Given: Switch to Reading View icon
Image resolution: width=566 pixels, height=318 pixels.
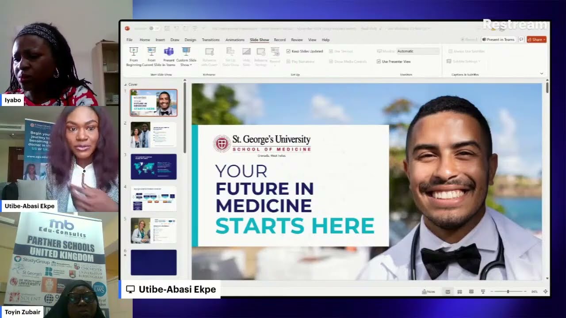Looking at the screenshot, I should coord(471,292).
